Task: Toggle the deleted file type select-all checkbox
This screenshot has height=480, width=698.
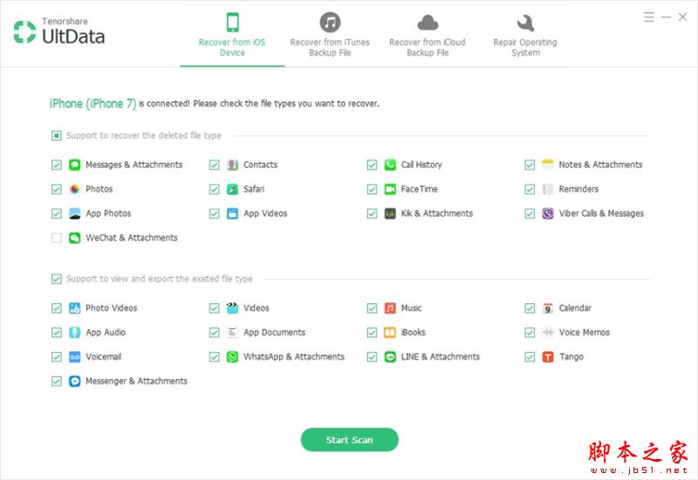Action: (x=57, y=136)
